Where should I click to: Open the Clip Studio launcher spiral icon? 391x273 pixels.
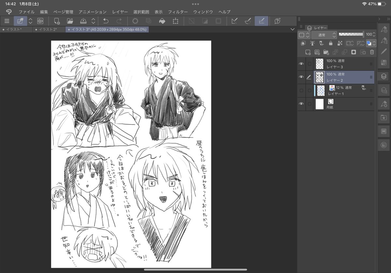[x=40, y=21]
